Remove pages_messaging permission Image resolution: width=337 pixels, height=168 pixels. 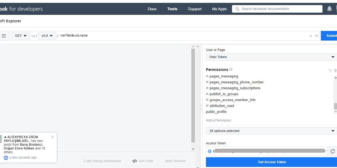[x=207, y=76]
